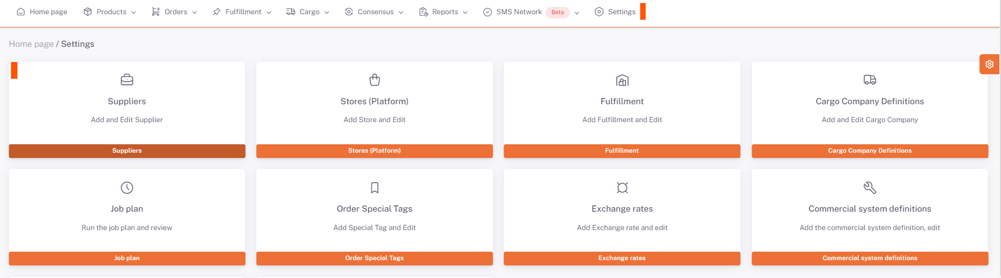Click the Job plan clock icon
1001x278 pixels.
tap(127, 187)
